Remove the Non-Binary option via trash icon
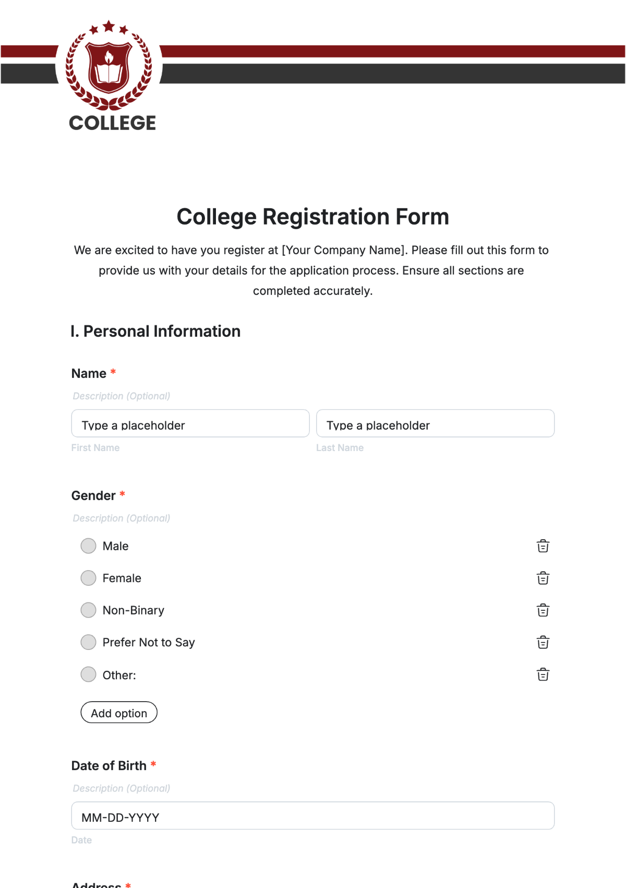The image size is (626, 888). pos(543,610)
